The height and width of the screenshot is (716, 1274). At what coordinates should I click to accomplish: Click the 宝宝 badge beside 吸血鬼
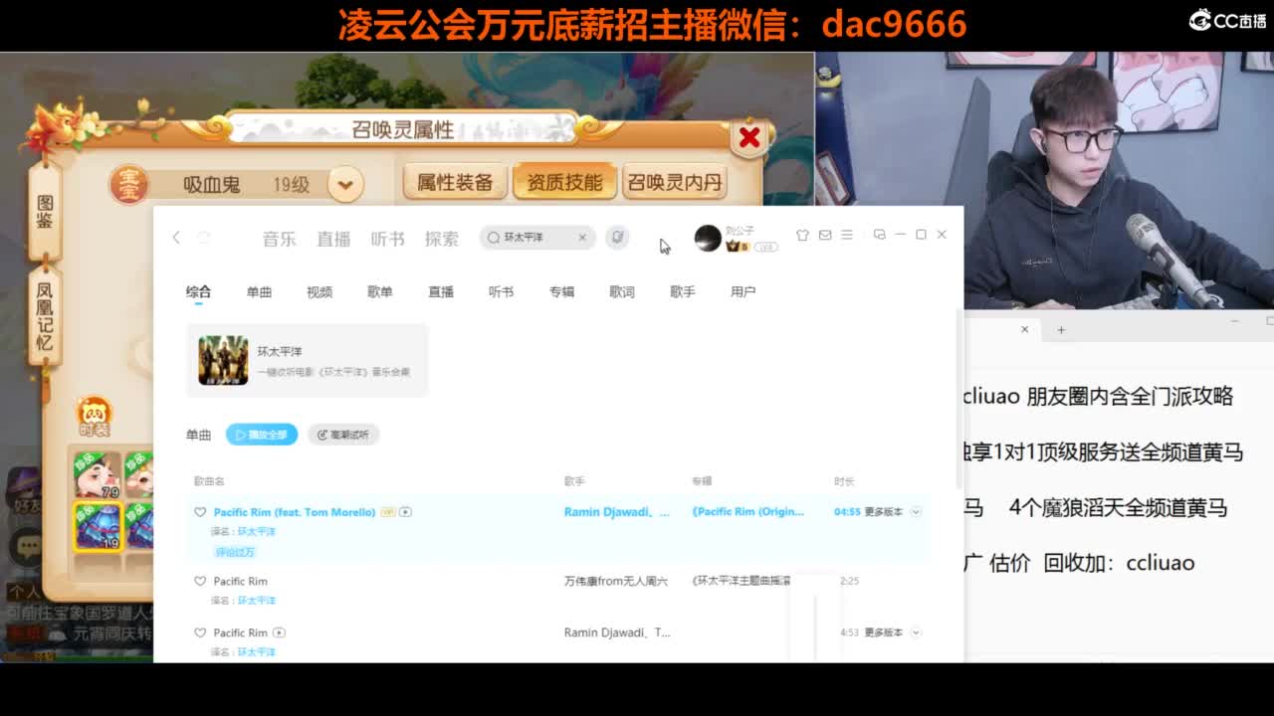point(128,185)
